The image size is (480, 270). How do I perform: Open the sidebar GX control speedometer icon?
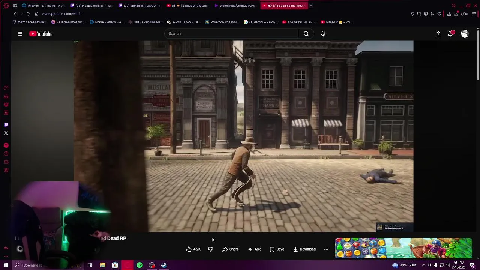point(6,88)
